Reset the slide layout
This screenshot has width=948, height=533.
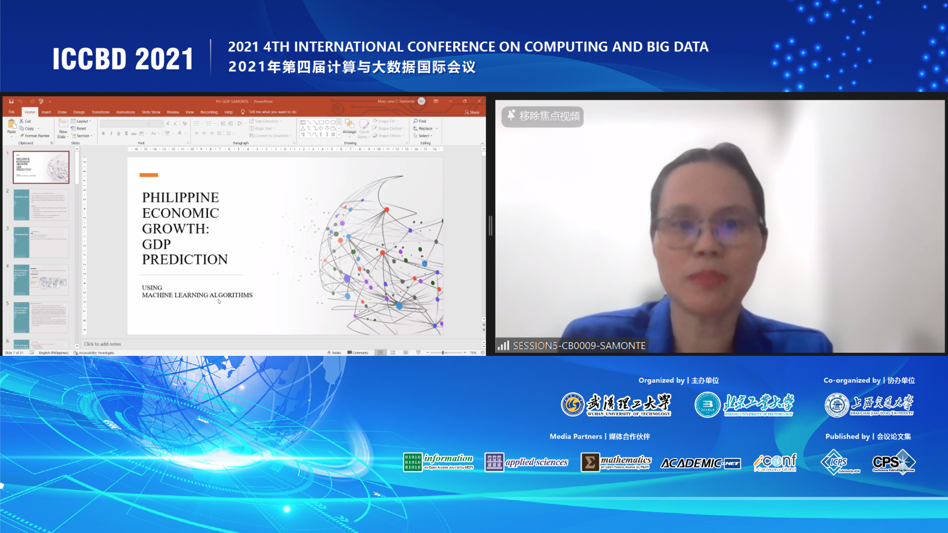tap(79, 128)
